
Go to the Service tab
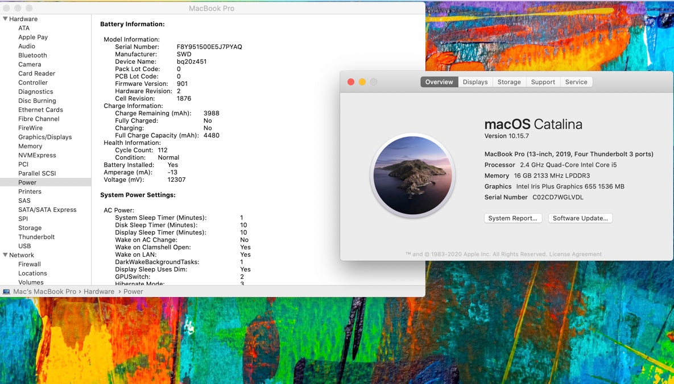click(x=576, y=82)
